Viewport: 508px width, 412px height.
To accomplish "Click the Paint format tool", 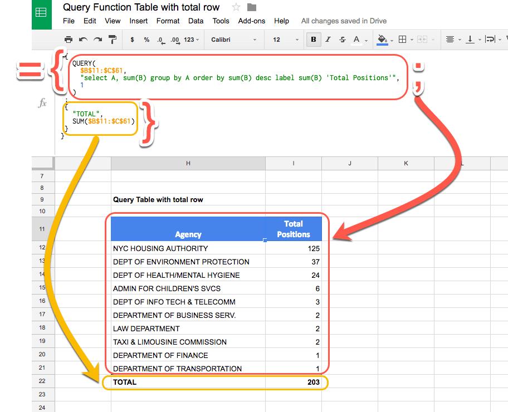I will click(111, 40).
